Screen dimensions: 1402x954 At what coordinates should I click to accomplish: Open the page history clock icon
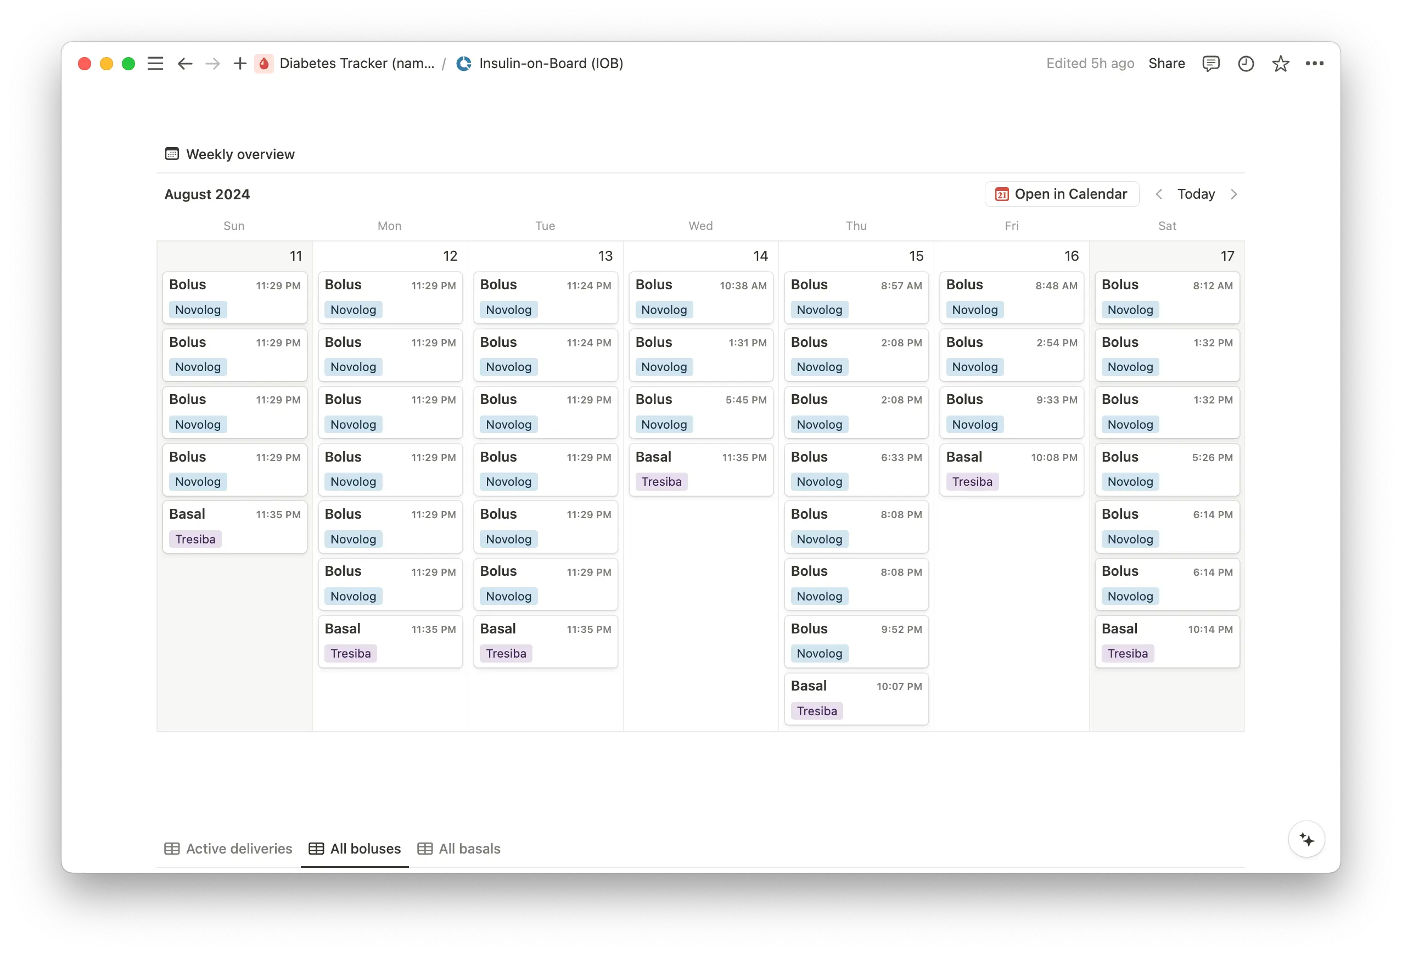tap(1245, 63)
